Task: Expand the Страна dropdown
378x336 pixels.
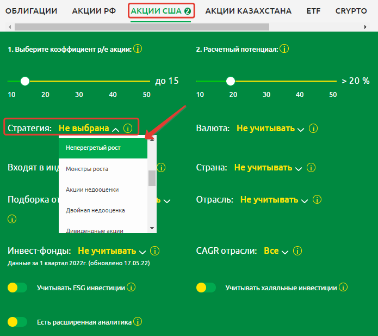Action: (268, 168)
